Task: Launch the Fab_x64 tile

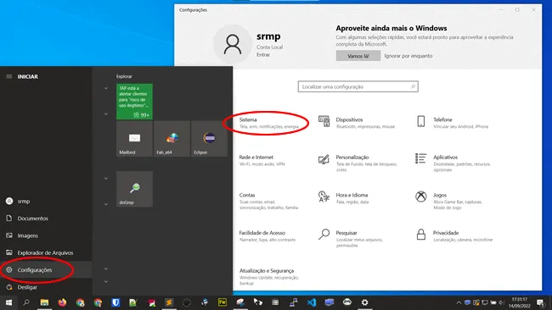Action: coord(172,139)
